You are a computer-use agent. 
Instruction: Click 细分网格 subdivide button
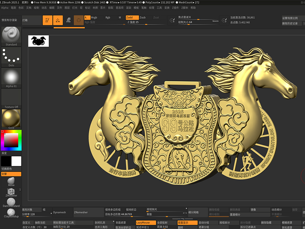[198, 212]
